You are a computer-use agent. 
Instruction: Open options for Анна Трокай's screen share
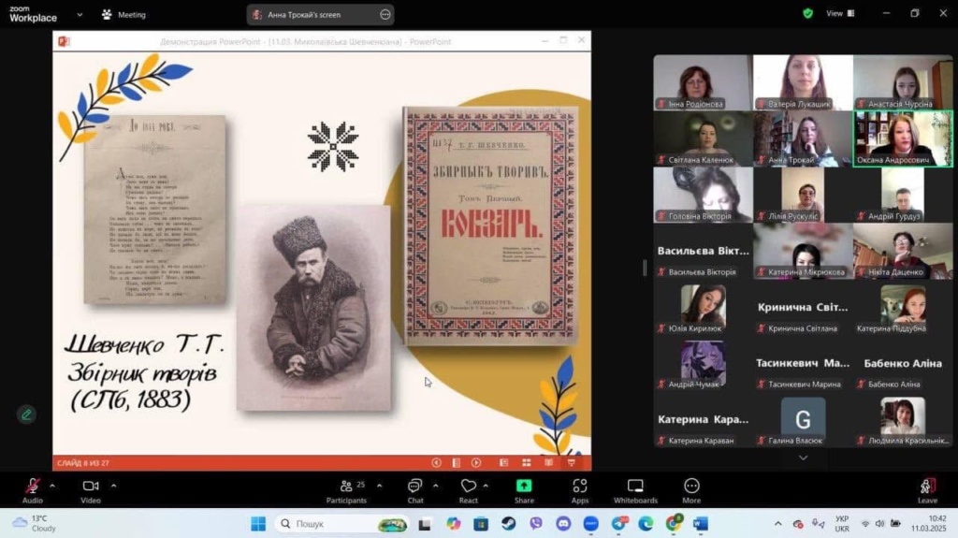pos(385,14)
